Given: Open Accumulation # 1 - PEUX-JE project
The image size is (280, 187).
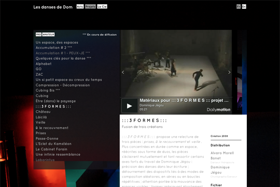Looking at the screenshot, I should (63, 53).
